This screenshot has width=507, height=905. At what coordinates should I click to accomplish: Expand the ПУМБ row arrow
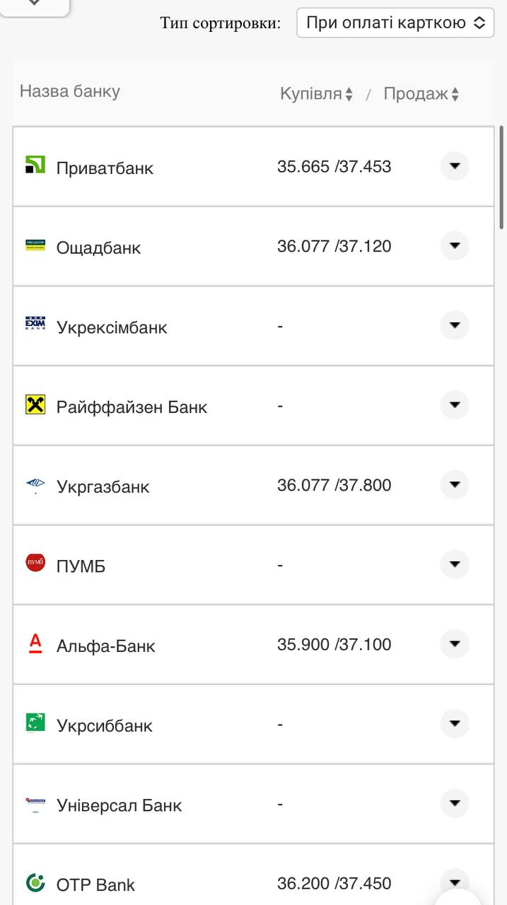point(455,564)
